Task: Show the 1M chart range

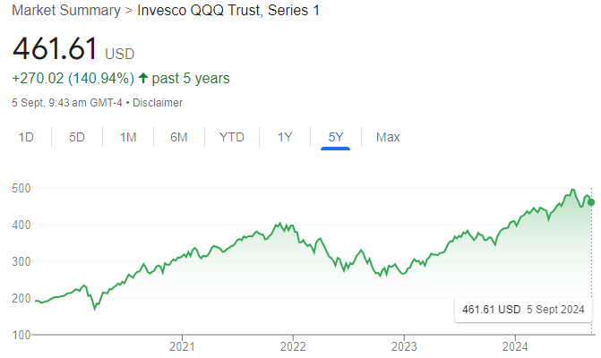Action: (127, 137)
